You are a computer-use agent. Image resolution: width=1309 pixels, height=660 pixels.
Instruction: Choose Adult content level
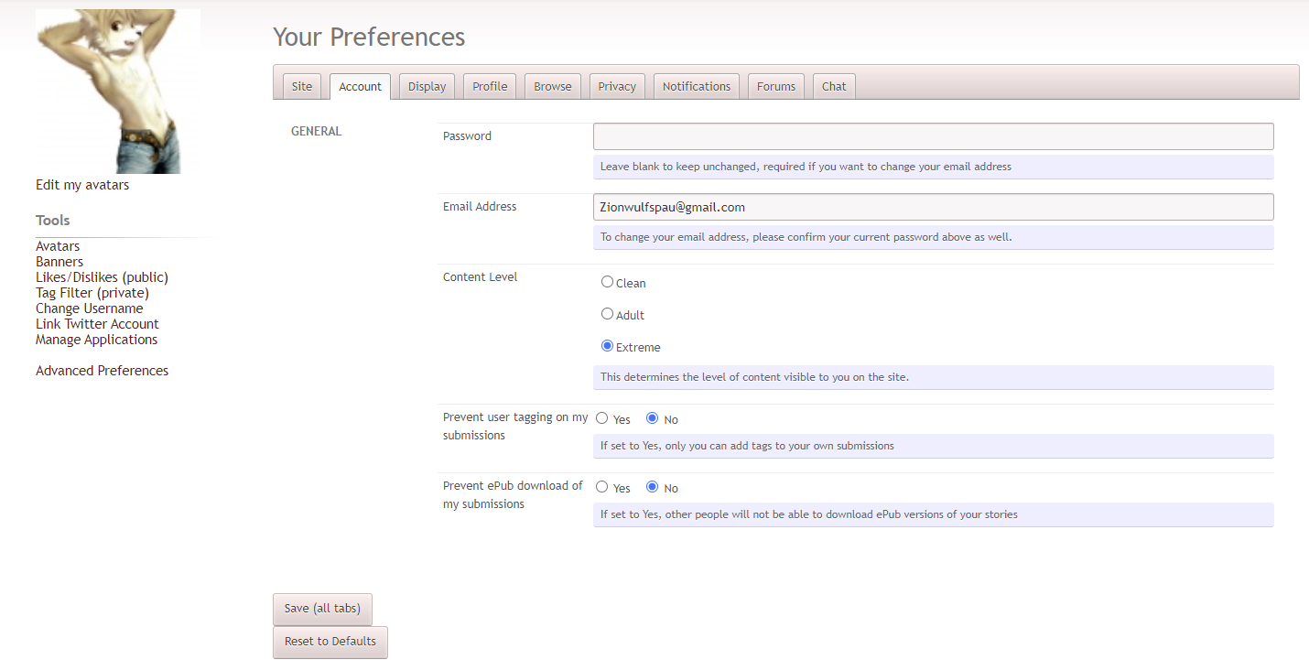[x=607, y=314]
